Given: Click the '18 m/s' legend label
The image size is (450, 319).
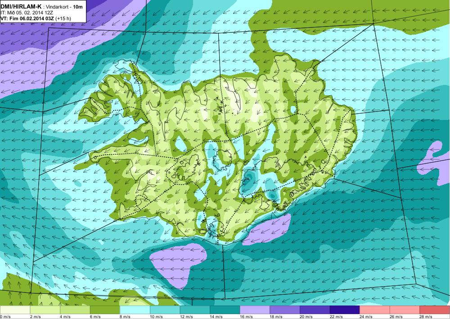Looking at the screenshot, I should point(276,317).
